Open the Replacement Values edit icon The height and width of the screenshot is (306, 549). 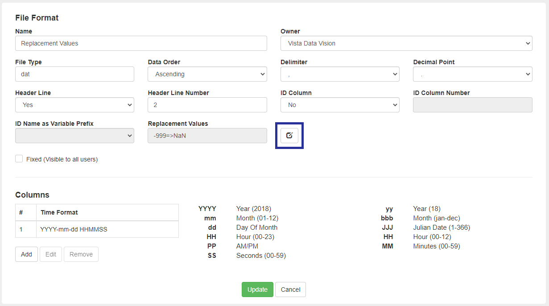289,136
